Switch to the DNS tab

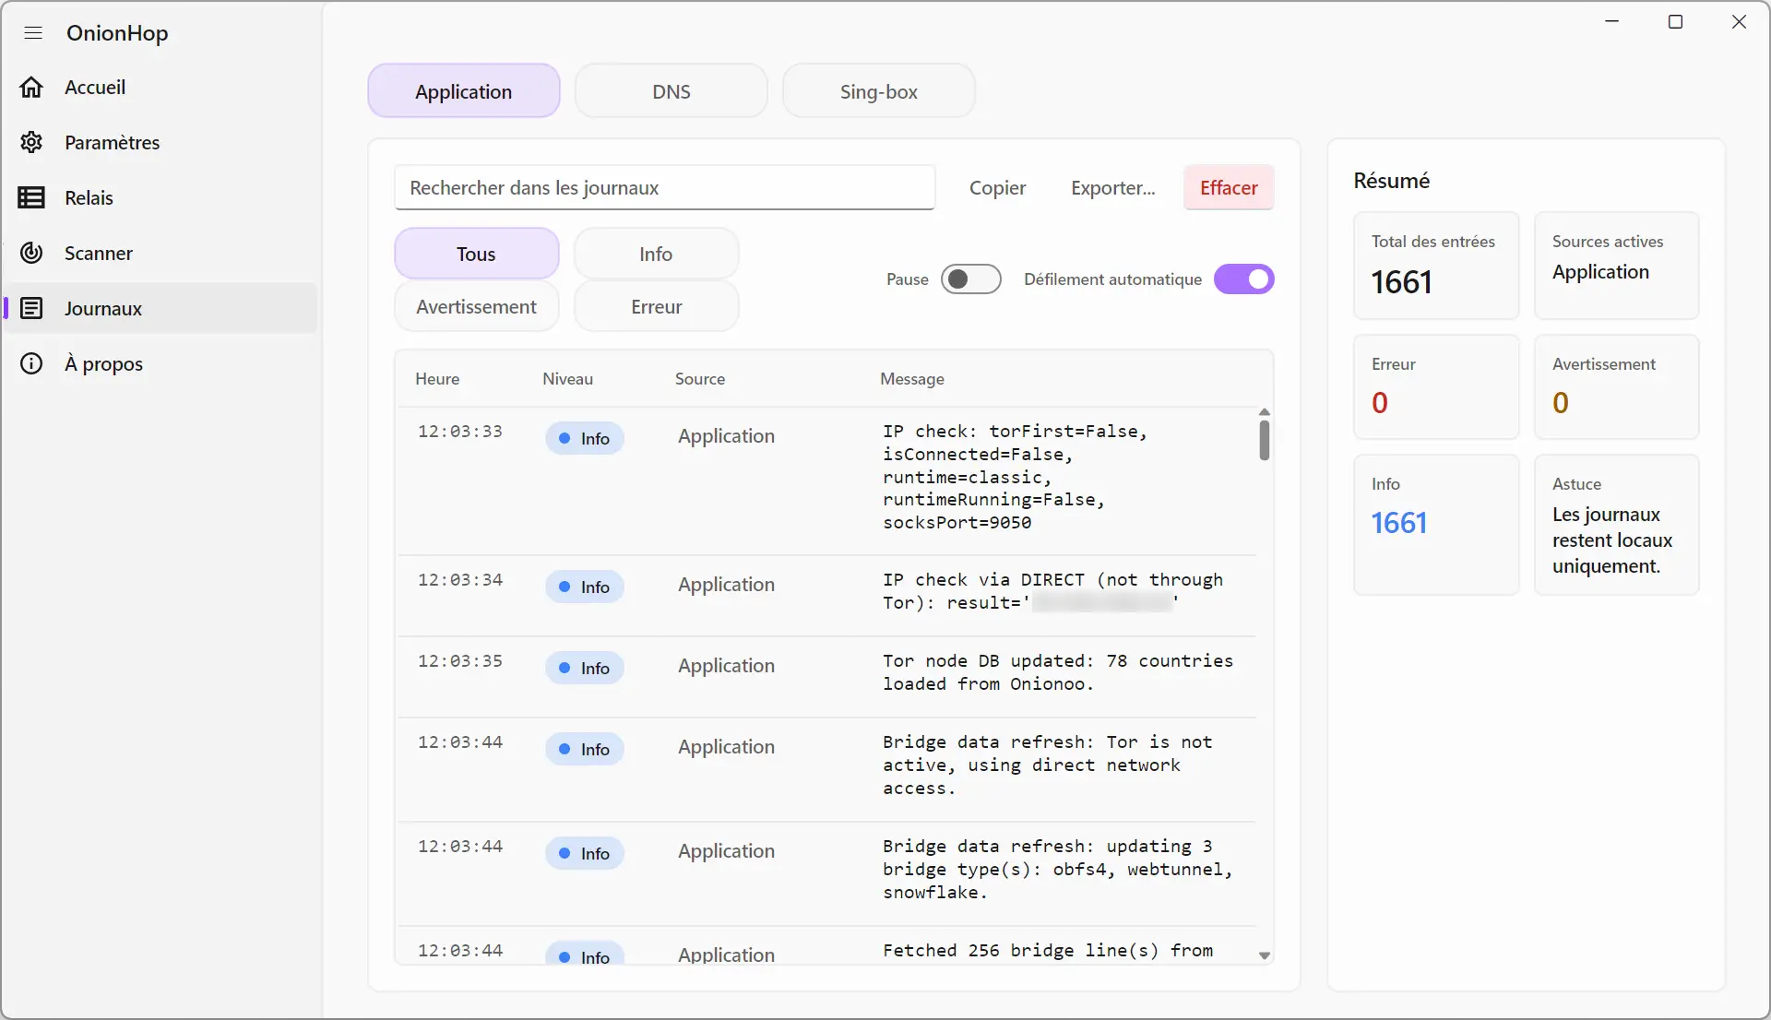click(672, 91)
